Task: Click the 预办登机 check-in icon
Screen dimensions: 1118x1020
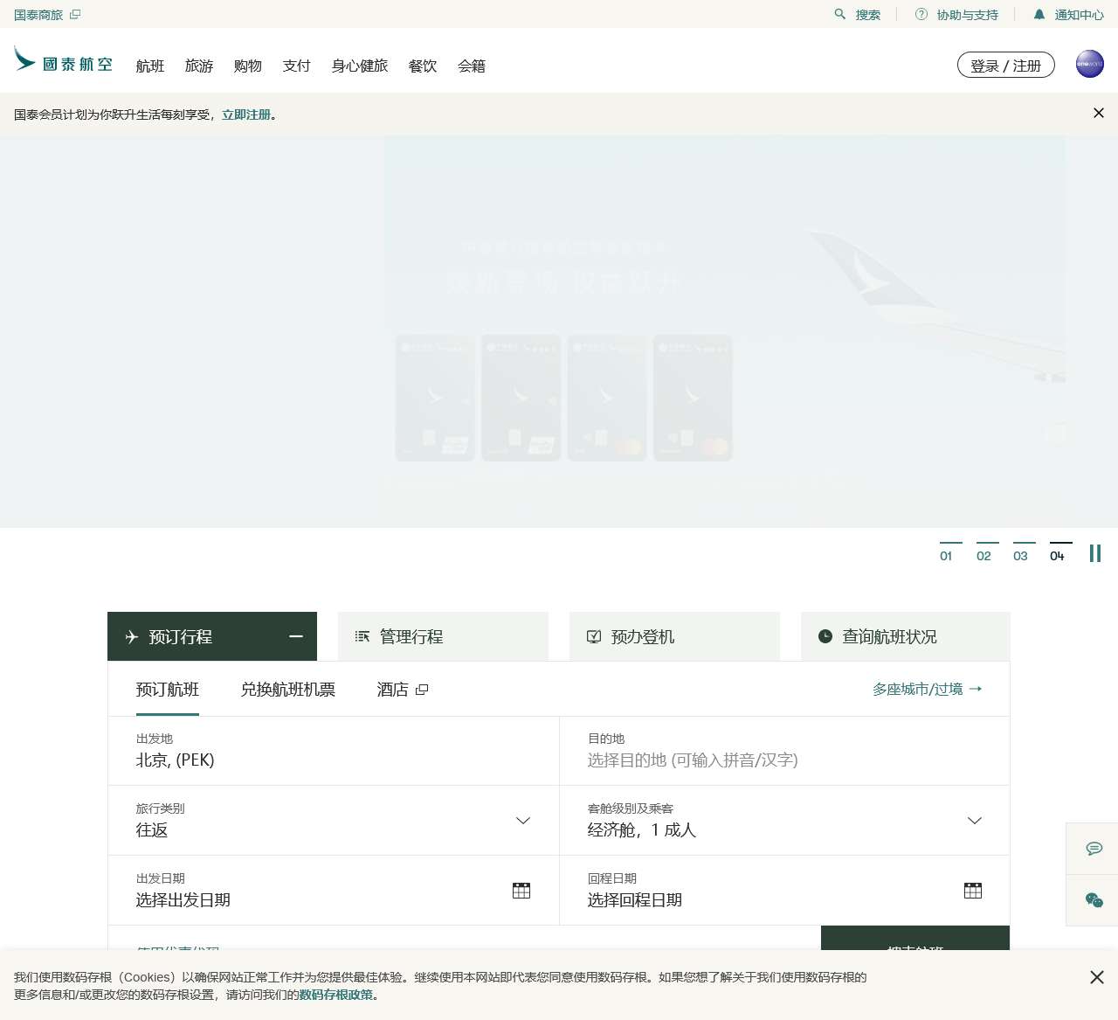Action: [594, 636]
